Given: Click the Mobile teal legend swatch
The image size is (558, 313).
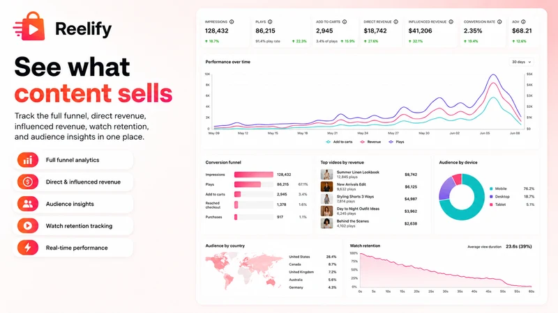Looking at the screenshot, I should [x=492, y=188].
